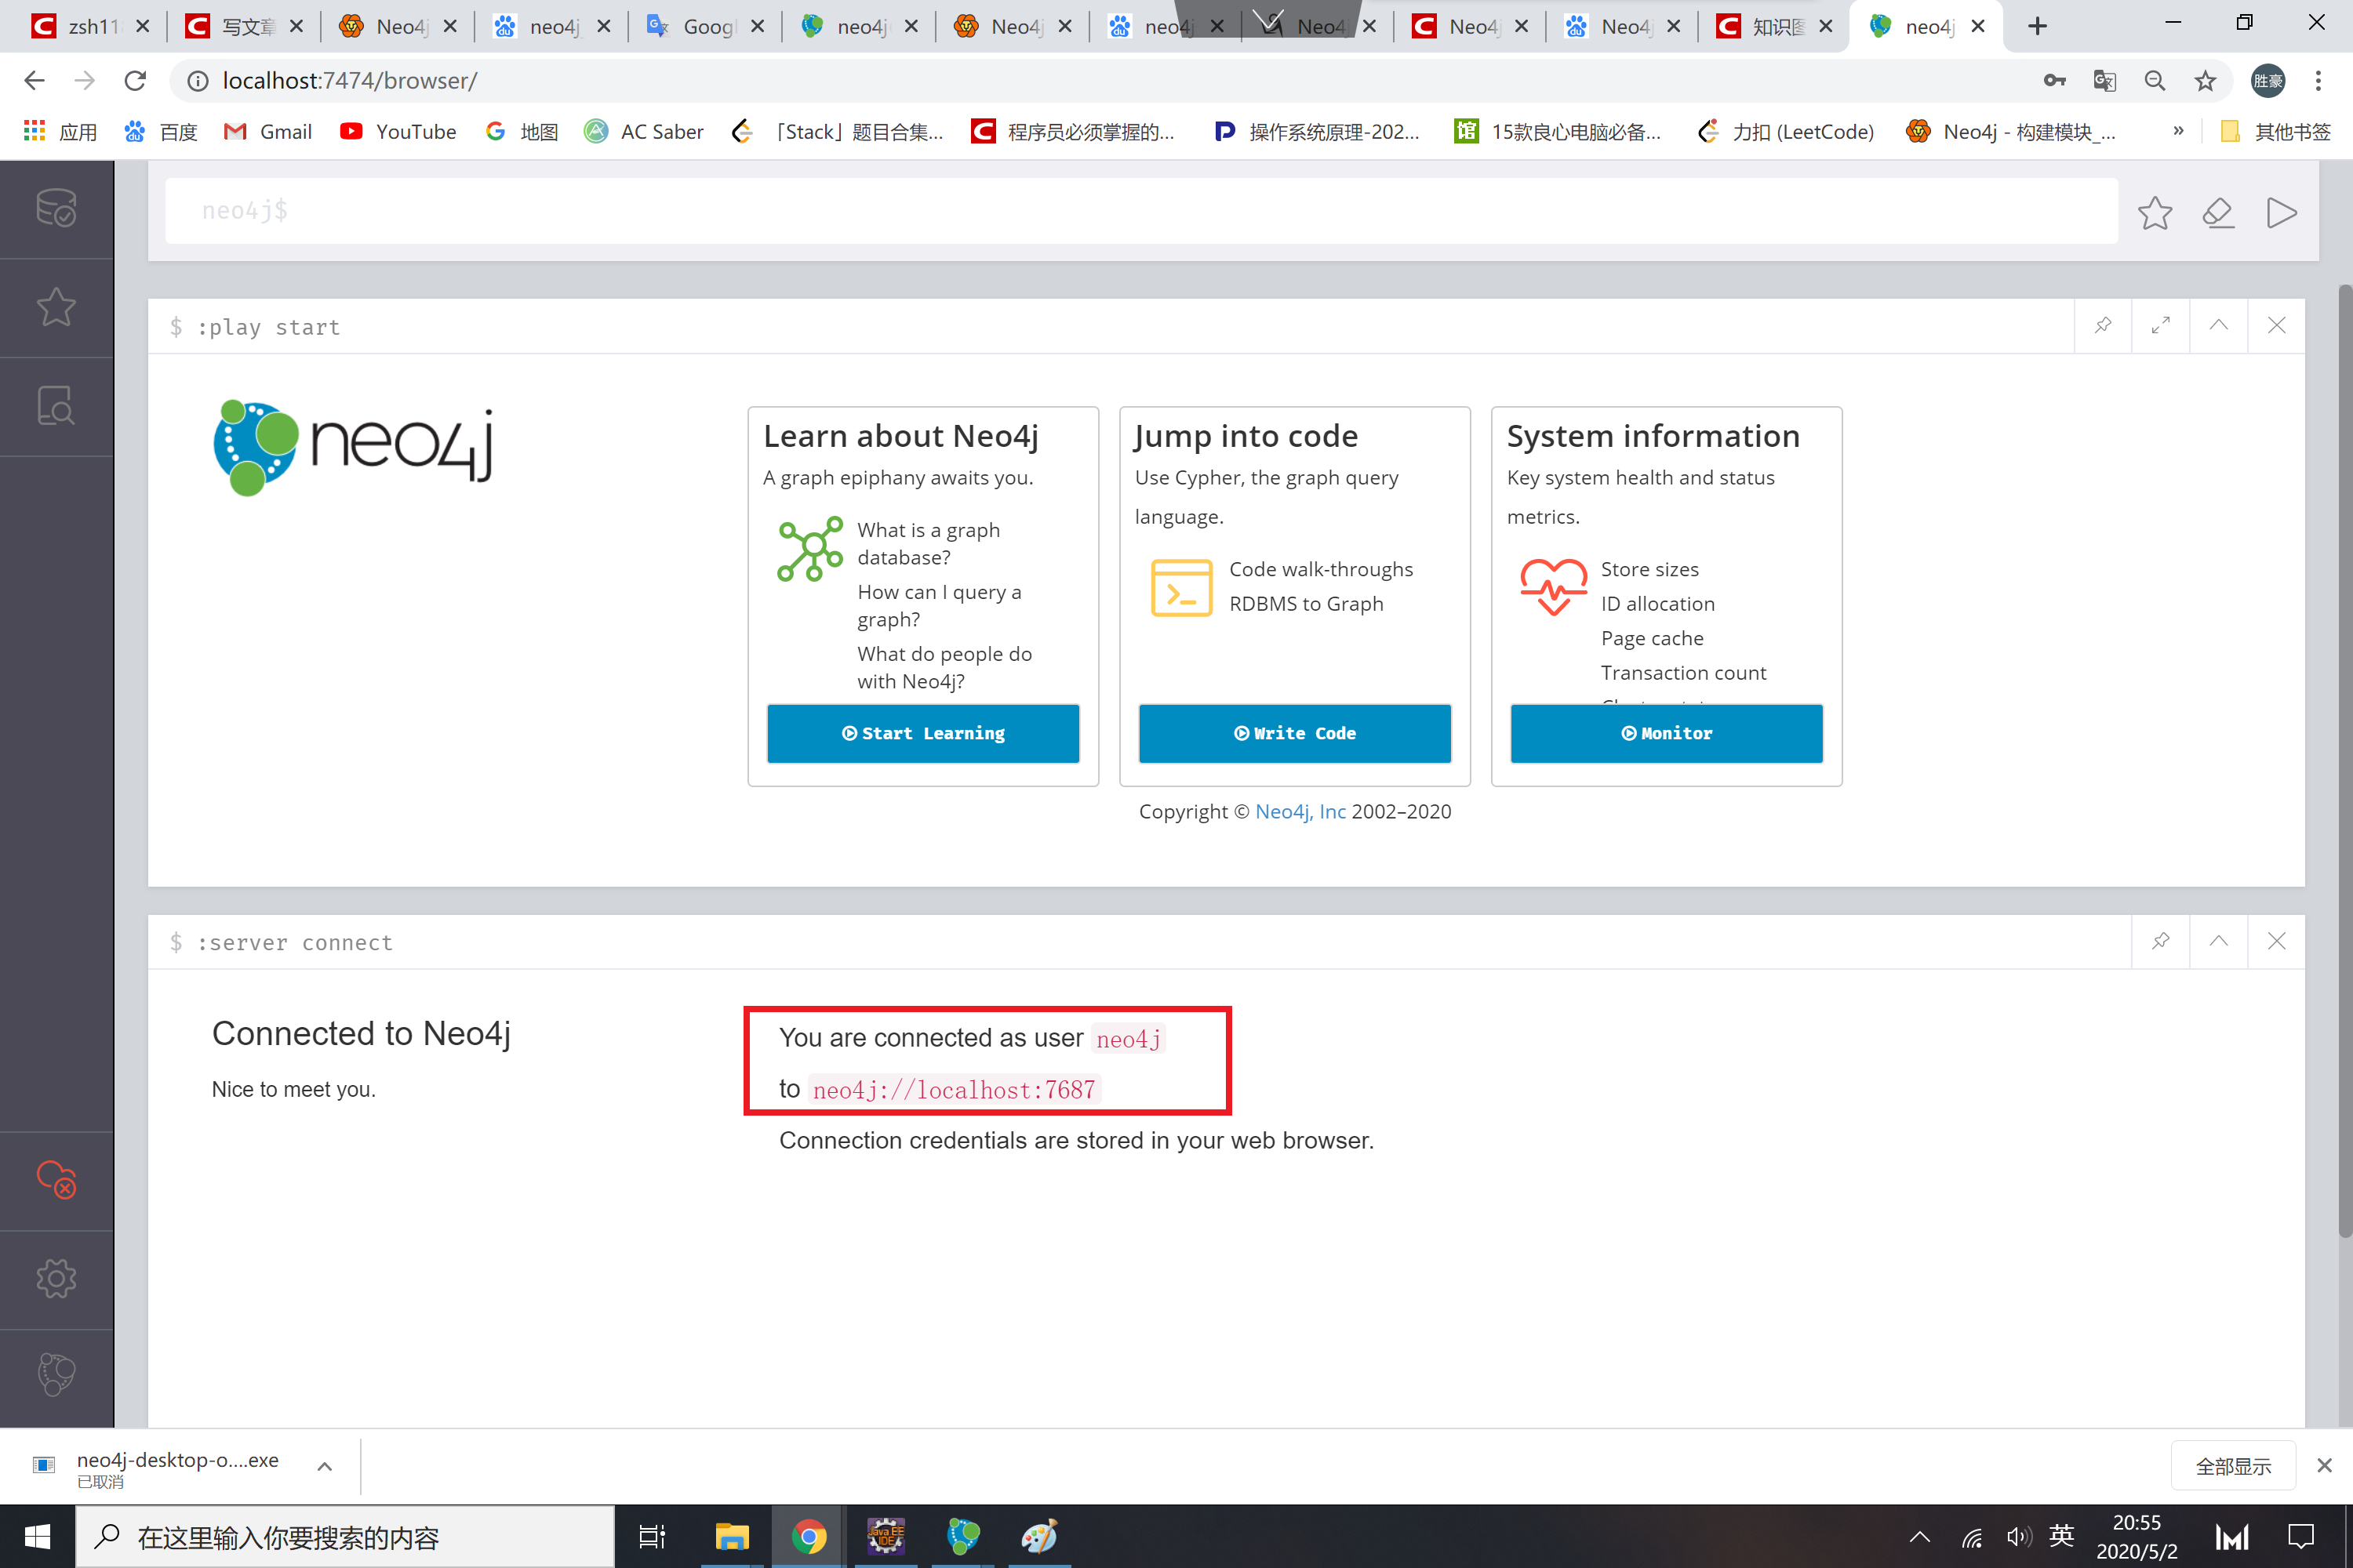
Task: Open the Favorites star sidebar icon
Action: click(56, 307)
